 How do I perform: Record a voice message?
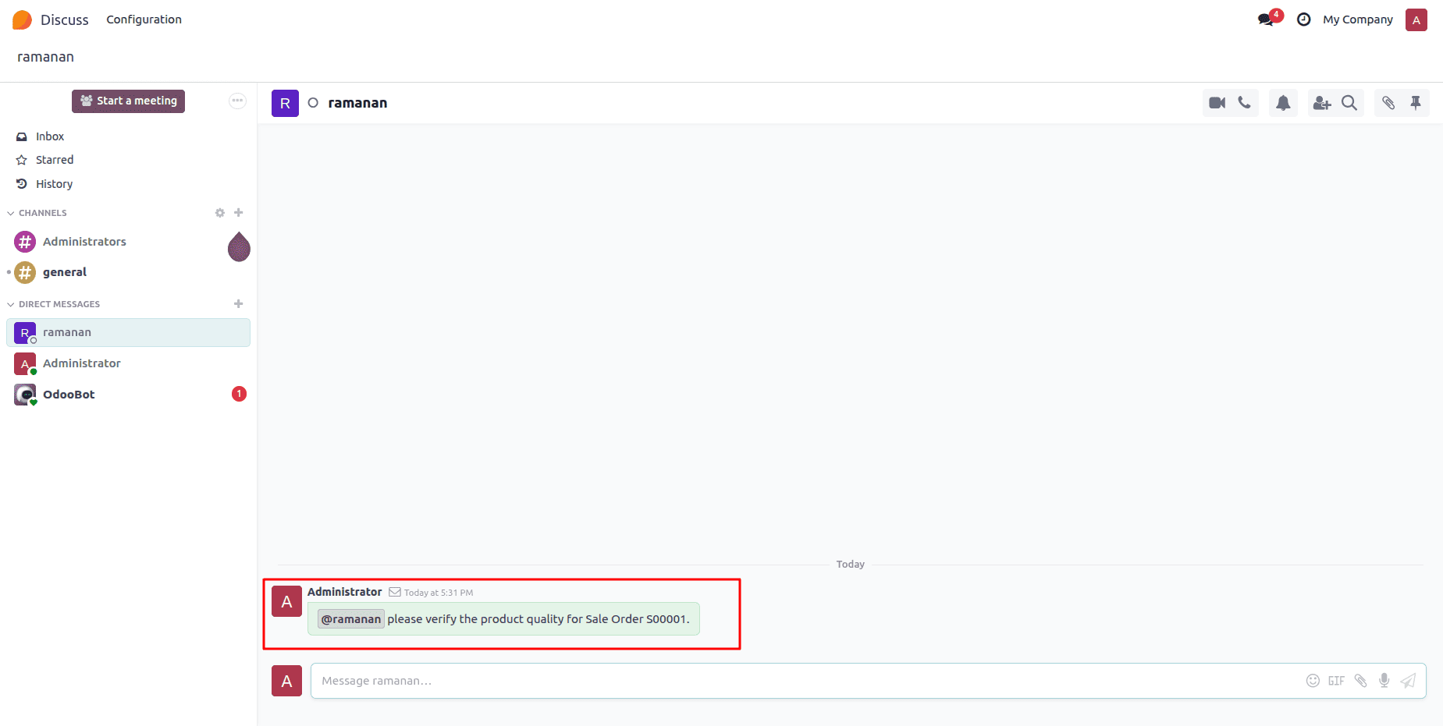[x=1384, y=680]
